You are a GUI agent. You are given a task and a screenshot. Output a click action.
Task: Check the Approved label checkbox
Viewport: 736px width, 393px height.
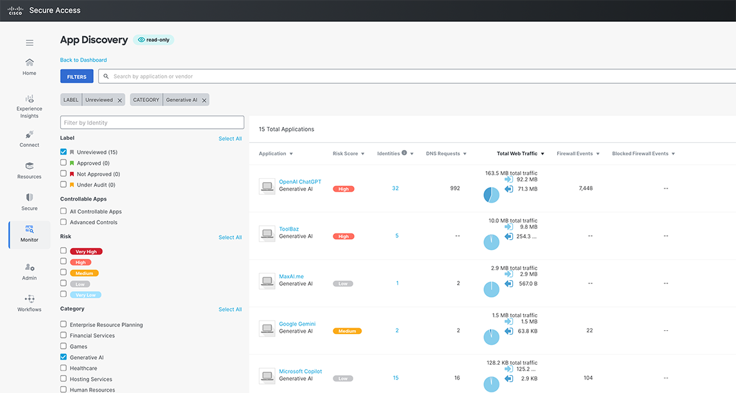pos(63,162)
